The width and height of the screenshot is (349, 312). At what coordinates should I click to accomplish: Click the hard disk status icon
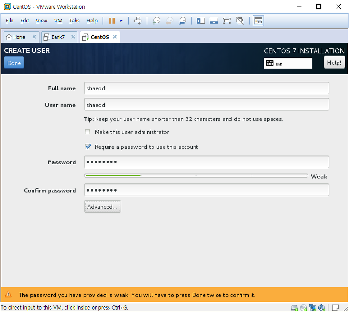294,308
